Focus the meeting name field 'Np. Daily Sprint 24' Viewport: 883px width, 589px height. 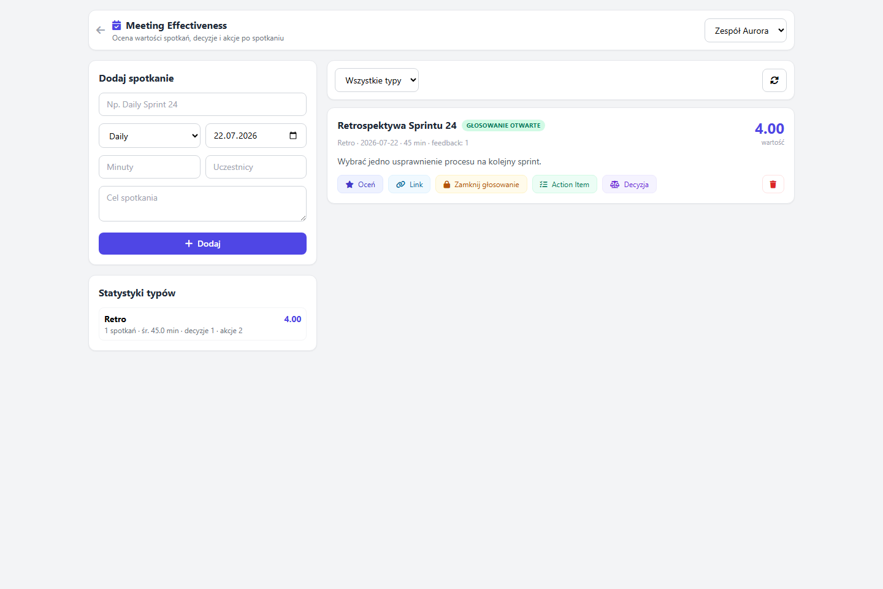coord(202,104)
